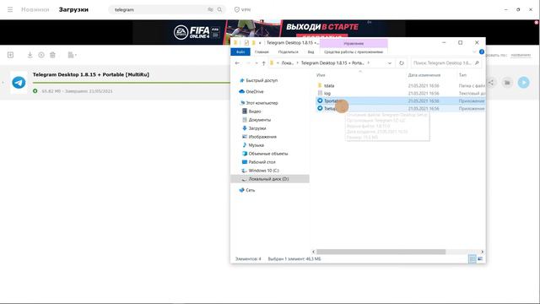Open the Изображения folder
The height and width of the screenshot is (304, 540).
(x=262, y=137)
